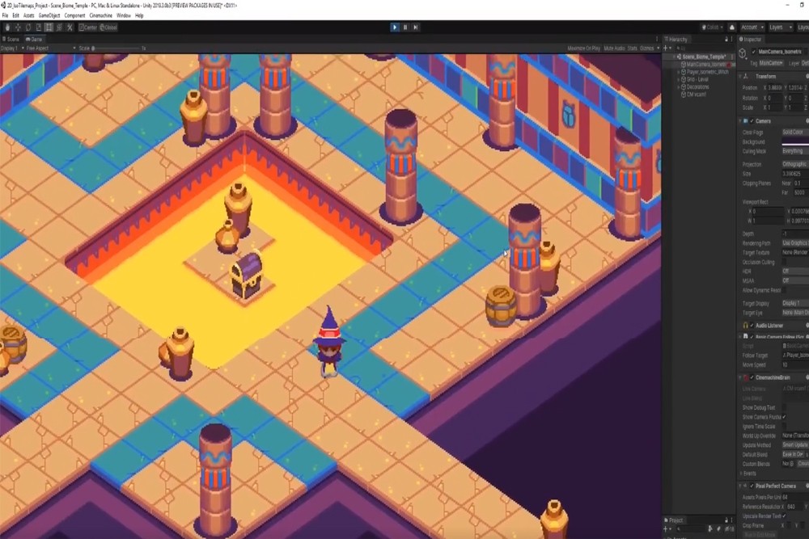Viewport: 809px width, 539px height.
Task: Open the File menu
Action: click(5, 15)
